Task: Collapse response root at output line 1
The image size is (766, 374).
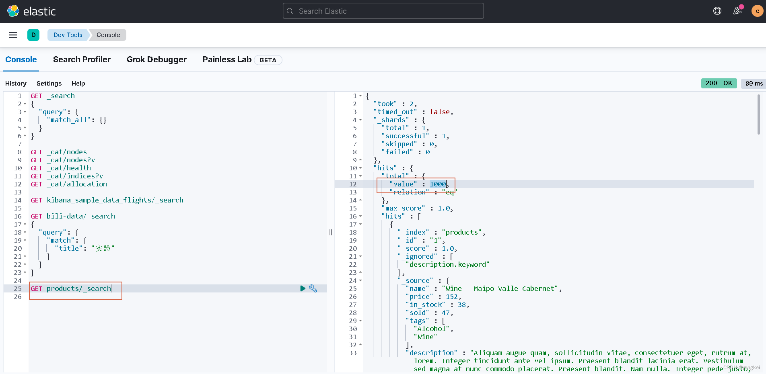Action: pos(360,96)
